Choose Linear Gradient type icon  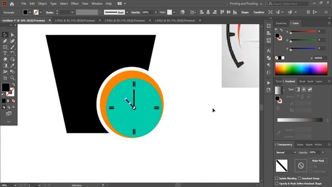coord(298,89)
